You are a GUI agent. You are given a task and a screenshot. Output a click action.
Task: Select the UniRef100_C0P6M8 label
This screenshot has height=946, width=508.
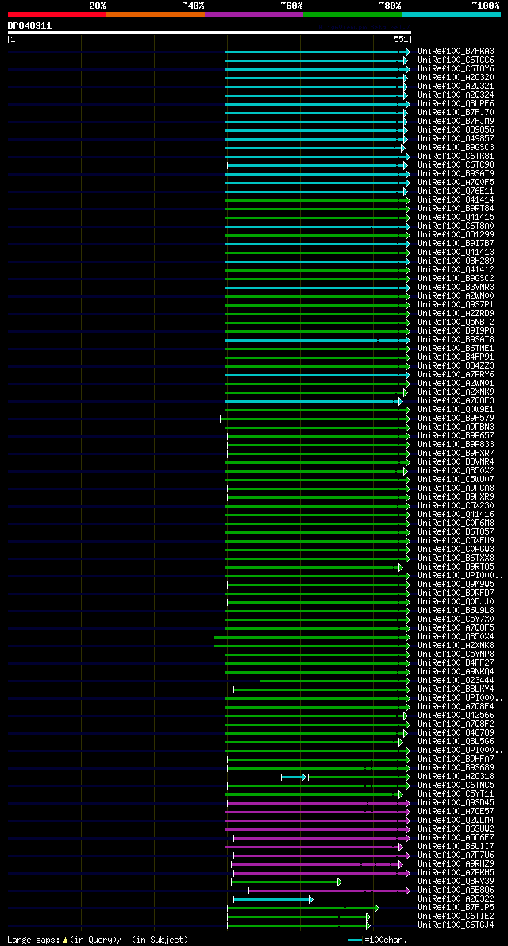pyautogui.click(x=456, y=523)
